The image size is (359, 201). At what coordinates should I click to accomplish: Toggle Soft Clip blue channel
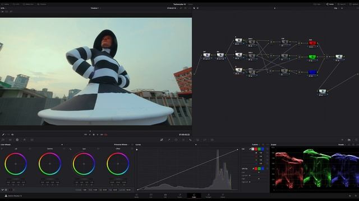click(263, 169)
